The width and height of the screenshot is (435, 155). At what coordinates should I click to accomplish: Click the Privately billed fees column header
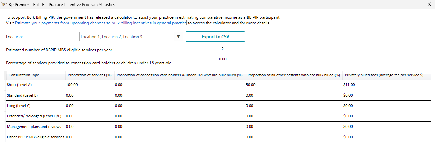[384, 75]
